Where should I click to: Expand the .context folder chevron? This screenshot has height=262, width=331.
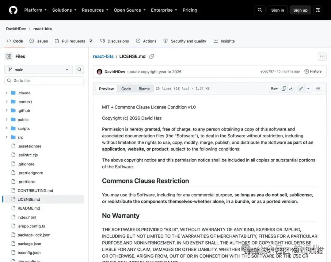point(6,101)
